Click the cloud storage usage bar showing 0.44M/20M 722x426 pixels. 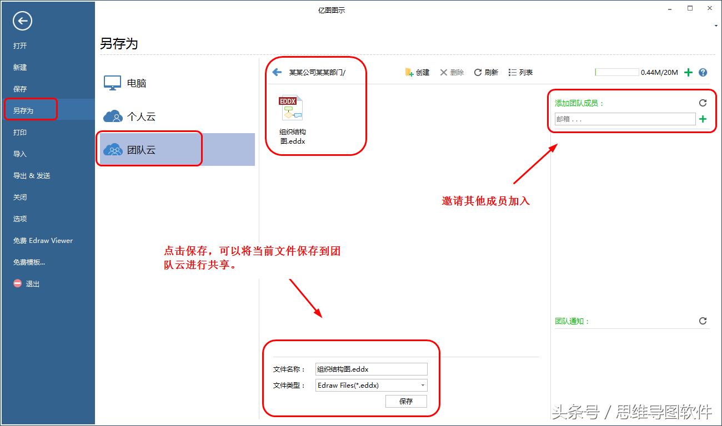tap(618, 72)
